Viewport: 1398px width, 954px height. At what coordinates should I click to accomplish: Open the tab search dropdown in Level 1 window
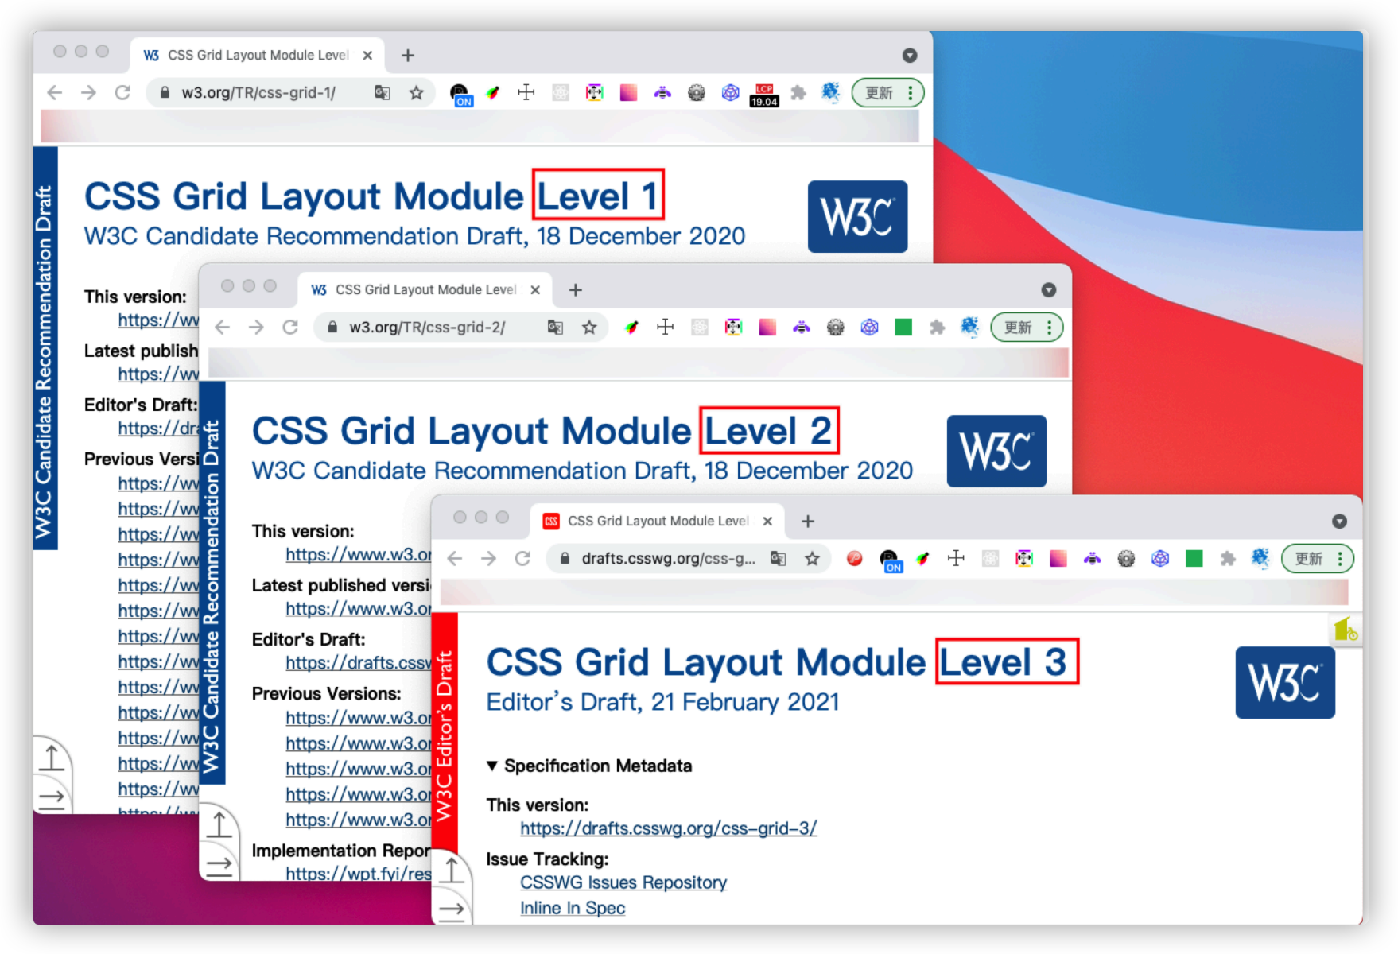click(x=910, y=55)
